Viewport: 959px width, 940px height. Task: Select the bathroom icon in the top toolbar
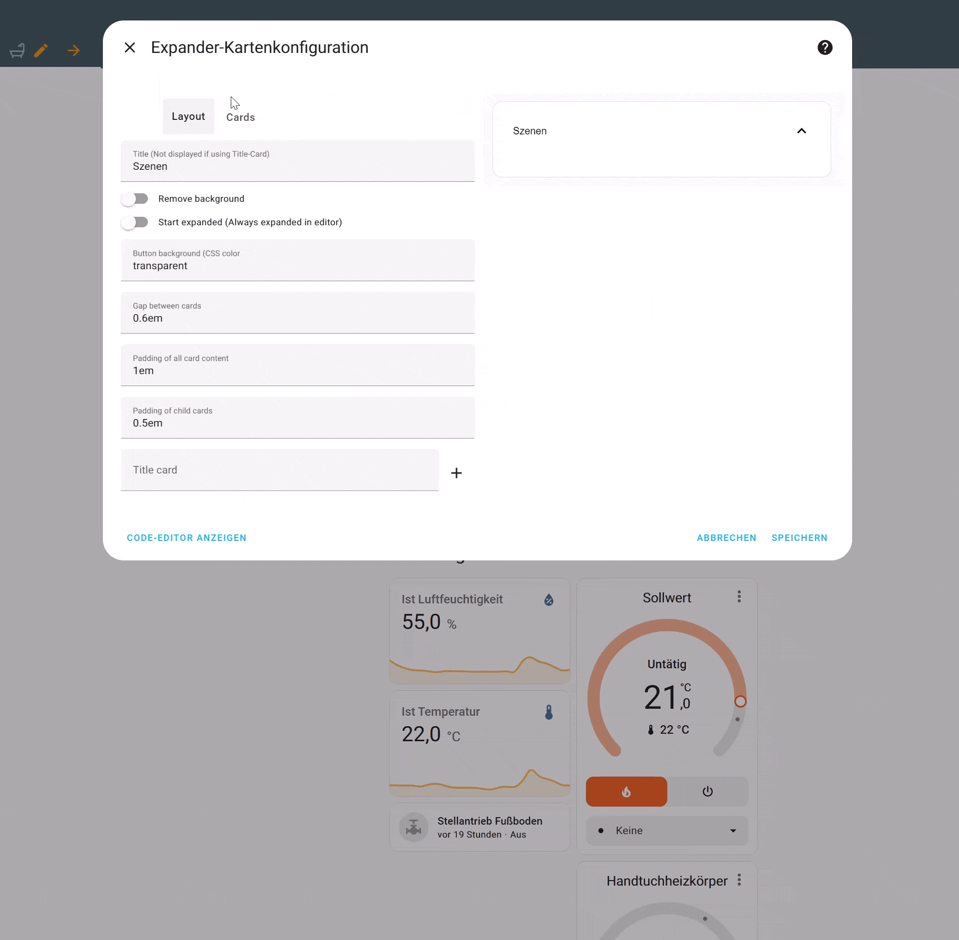16,50
